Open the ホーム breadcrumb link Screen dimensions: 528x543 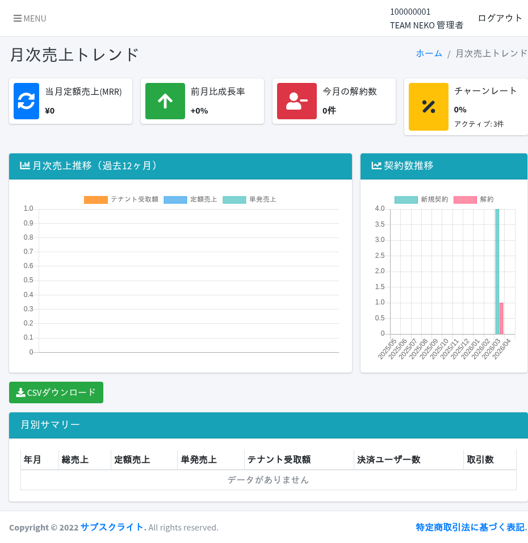point(429,53)
